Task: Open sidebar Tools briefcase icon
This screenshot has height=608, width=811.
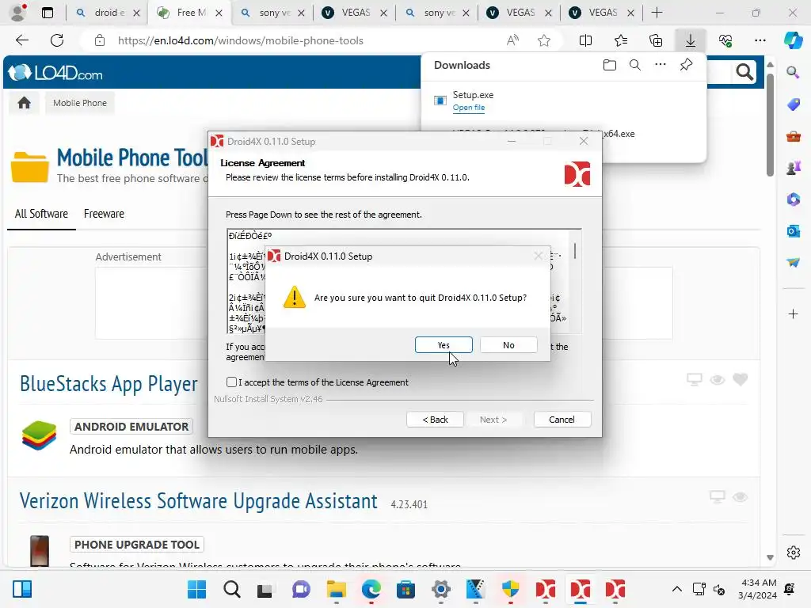Action: [793, 136]
